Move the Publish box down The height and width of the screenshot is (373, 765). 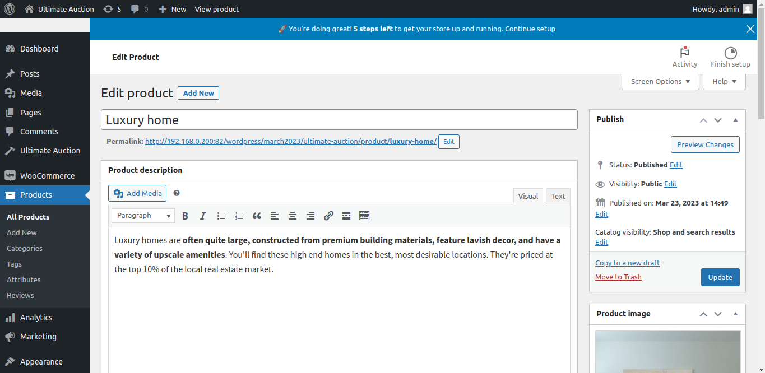(718, 120)
